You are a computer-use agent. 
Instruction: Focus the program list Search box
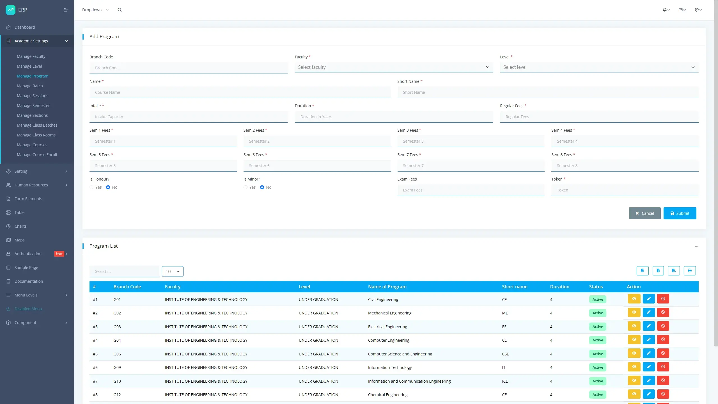point(124,271)
